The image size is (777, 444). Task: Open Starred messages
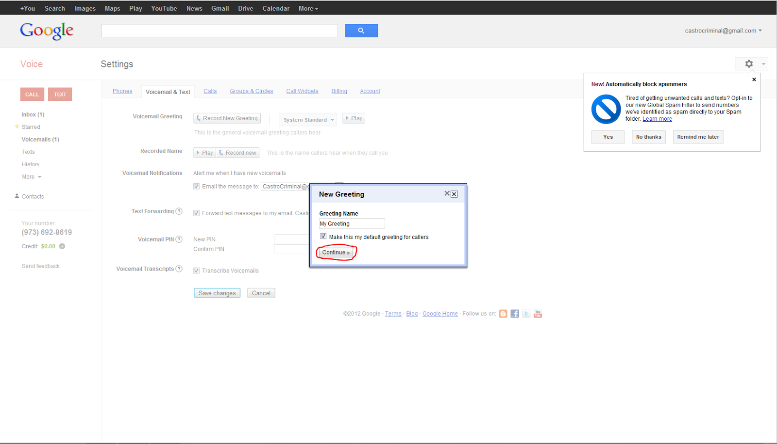(31, 127)
